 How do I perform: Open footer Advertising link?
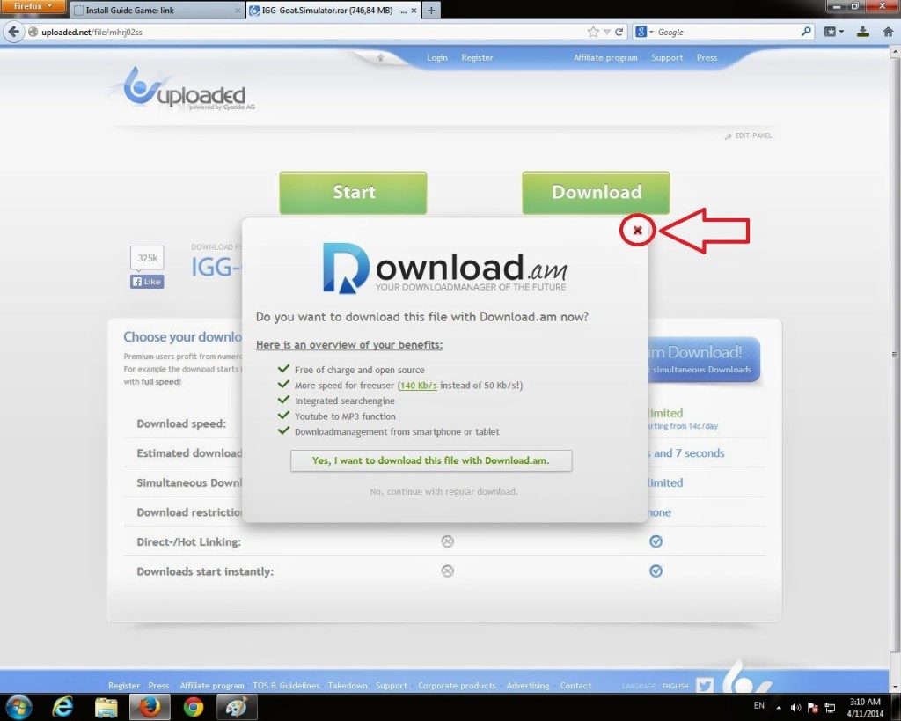528,686
